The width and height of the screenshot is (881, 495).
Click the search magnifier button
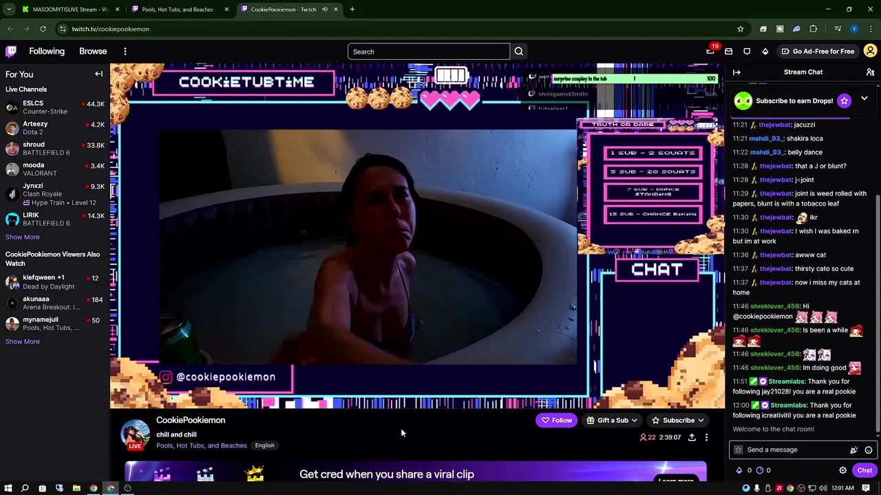point(519,52)
